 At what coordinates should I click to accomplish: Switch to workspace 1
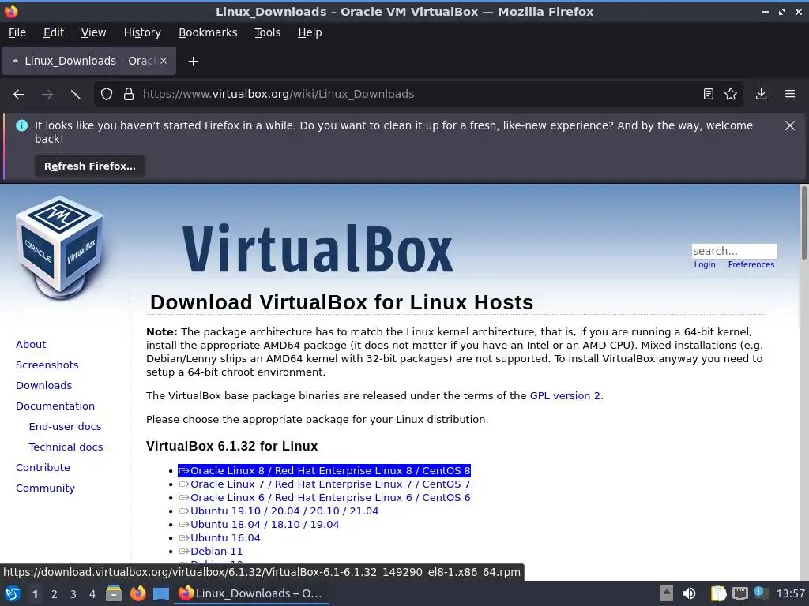35,594
